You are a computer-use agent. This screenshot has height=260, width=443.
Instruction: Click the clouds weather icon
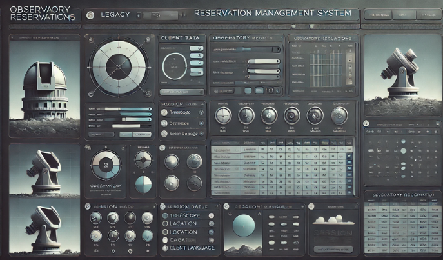tap(333, 221)
